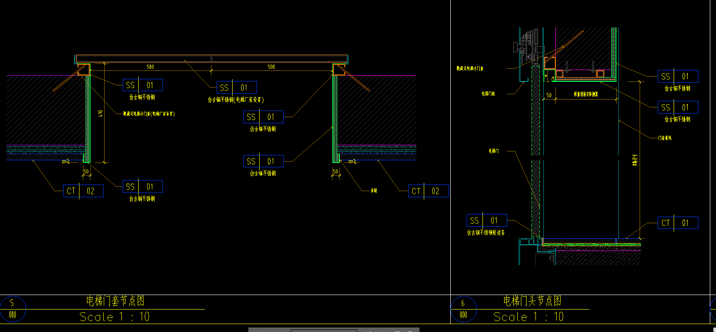The image size is (716, 332).
Task: Click the 仿古铜不锈钢收边条 caption
Action: 486,232
